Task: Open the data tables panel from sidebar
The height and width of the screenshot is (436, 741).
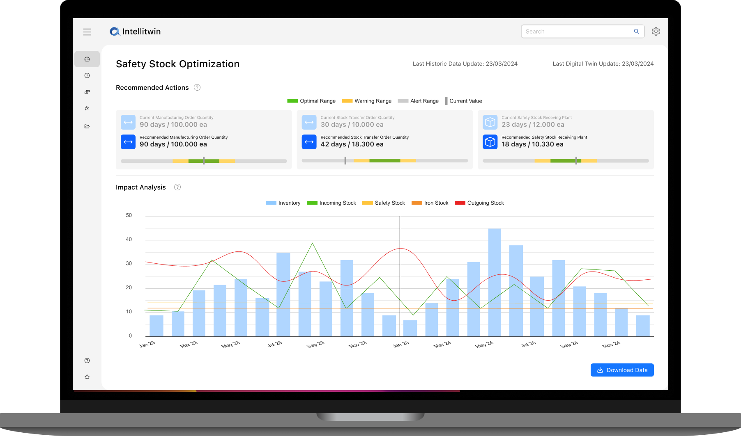Action: click(x=87, y=91)
